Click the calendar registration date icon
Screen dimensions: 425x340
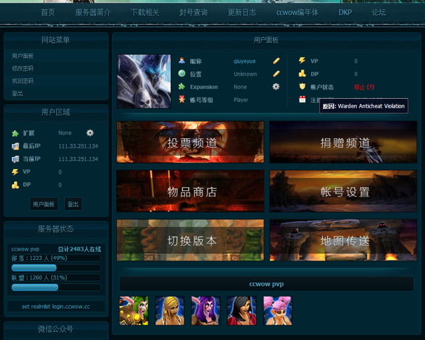point(302,100)
